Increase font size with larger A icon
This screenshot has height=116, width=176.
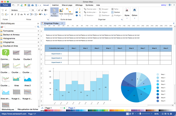click(x=39, y=10)
